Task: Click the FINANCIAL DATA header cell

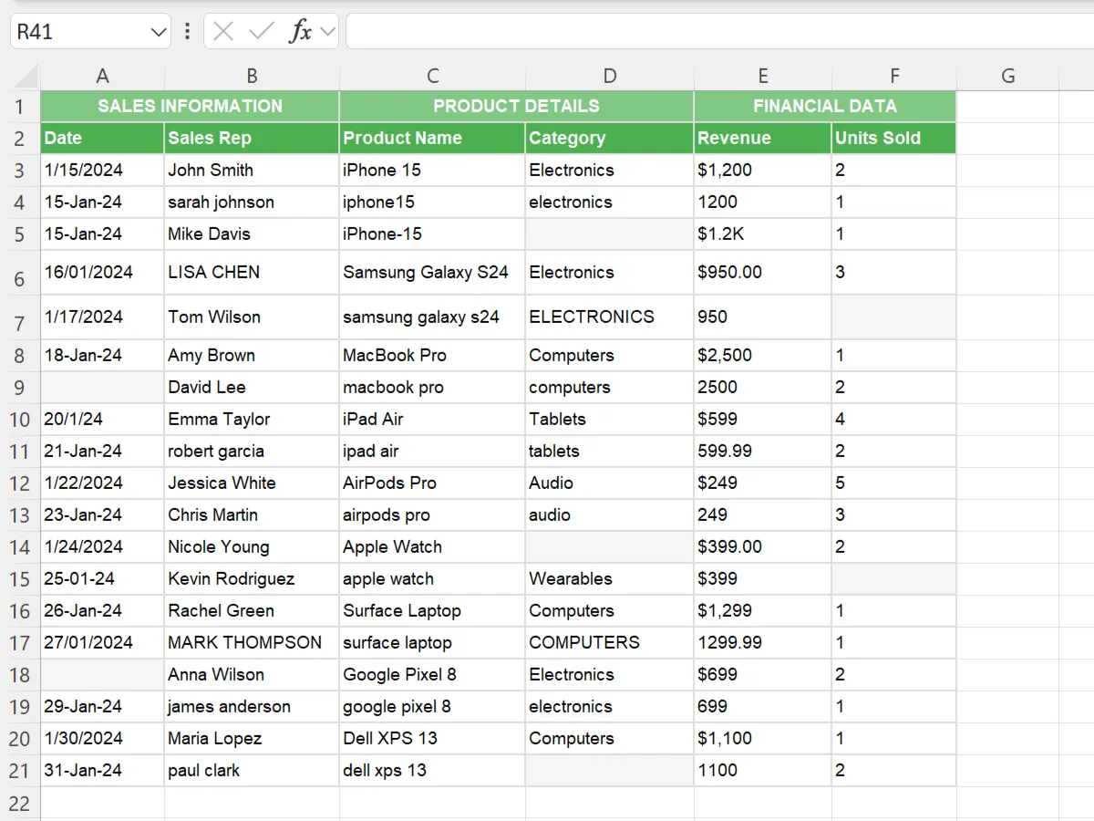Action: point(824,106)
